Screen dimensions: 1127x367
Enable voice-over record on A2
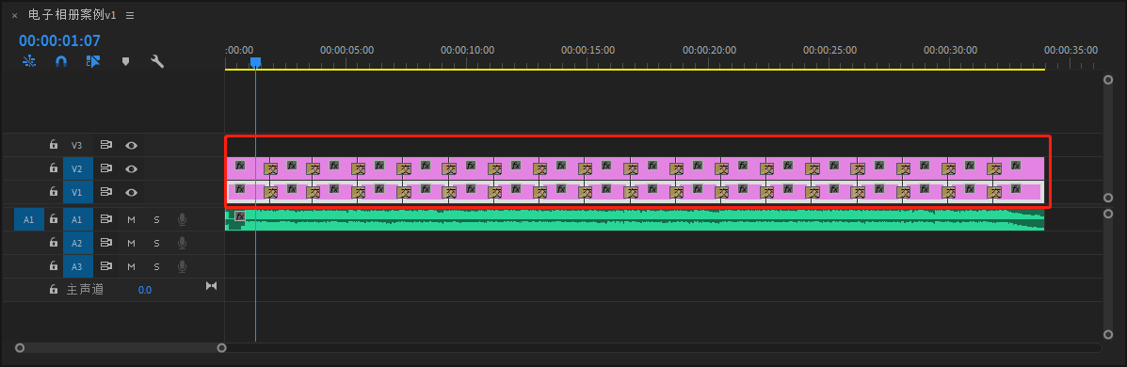point(183,243)
